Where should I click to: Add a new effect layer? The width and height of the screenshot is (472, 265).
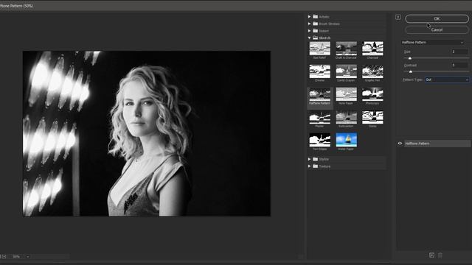[x=431, y=255]
